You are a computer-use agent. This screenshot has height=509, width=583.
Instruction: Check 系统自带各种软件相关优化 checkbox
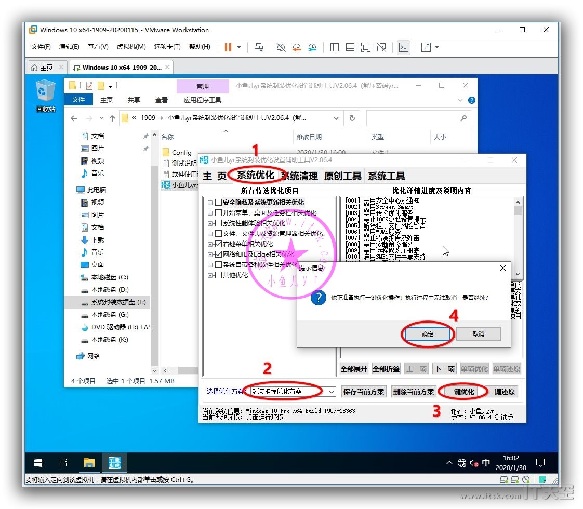pyautogui.click(x=219, y=265)
